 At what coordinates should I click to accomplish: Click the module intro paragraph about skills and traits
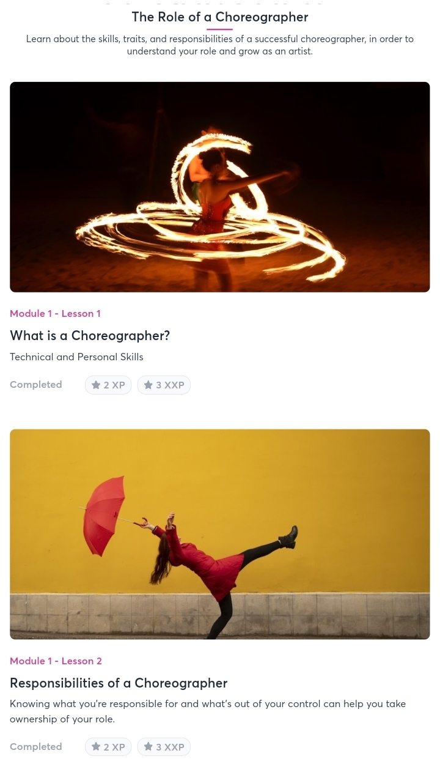[x=220, y=45]
